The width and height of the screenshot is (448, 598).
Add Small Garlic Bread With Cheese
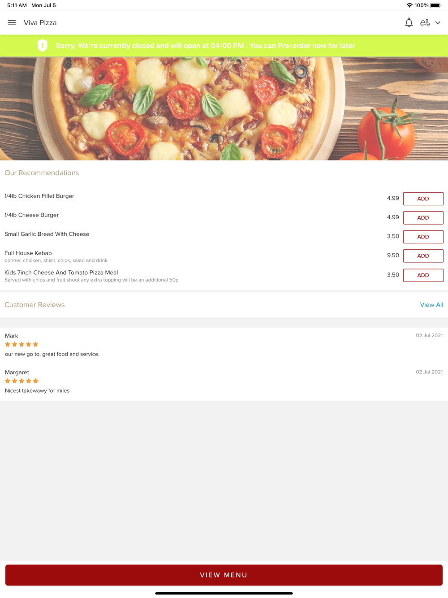click(x=423, y=237)
